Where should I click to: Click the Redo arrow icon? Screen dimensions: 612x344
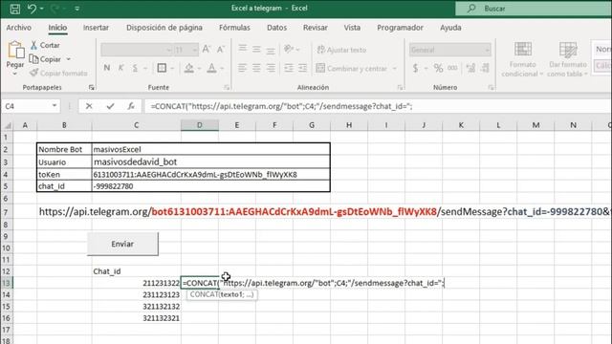[55, 9]
